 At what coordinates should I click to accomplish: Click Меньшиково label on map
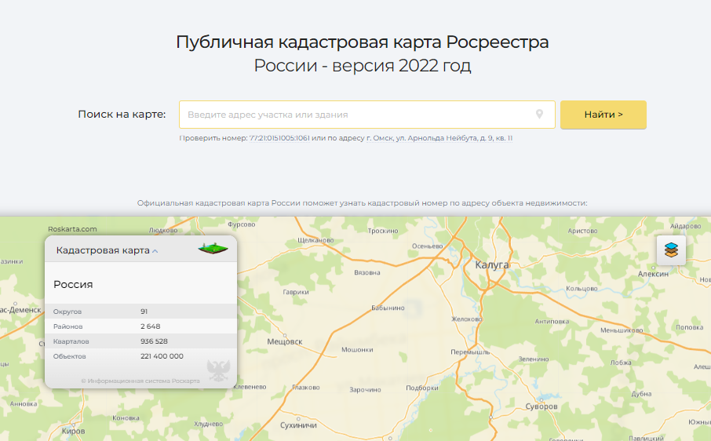coord(622,330)
